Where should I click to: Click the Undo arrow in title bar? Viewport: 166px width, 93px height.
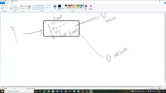[5, 1]
